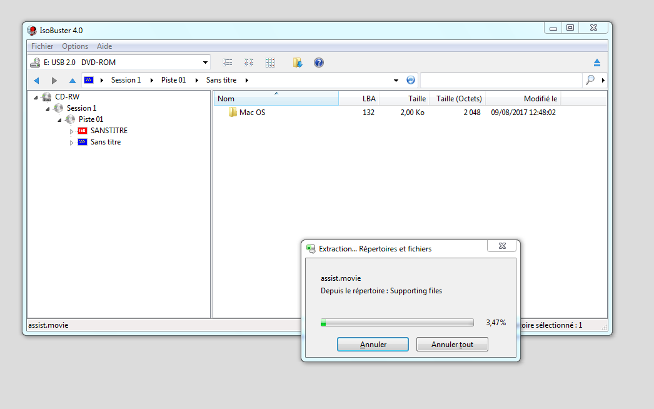Image resolution: width=654 pixels, height=409 pixels.
Task: Click 'Depuis le répertoire : Supporting files' text
Action: coord(381,291)
